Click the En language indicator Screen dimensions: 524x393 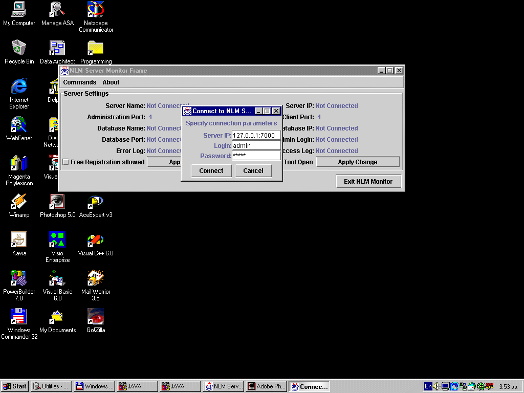pos(428,386)
